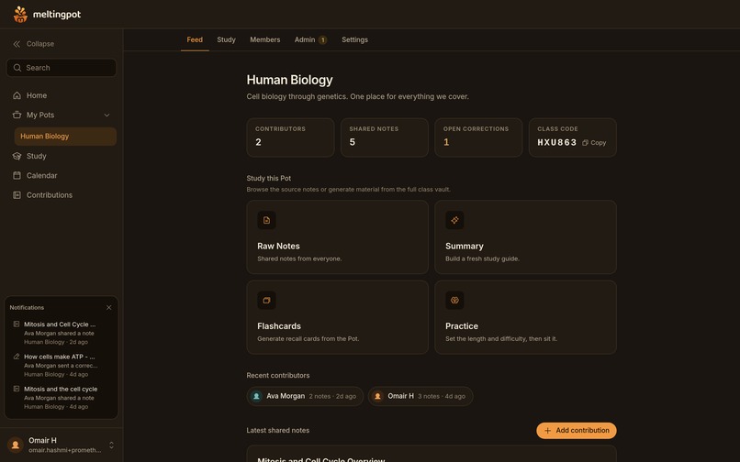This screenshot has width=740, height=462.
Task: Click the note icon for Mitosis and the cell cycle notification
Action: point(17,389)
